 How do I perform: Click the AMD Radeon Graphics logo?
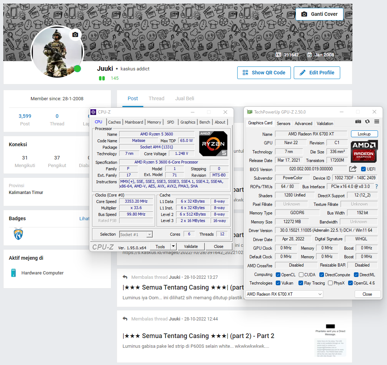364,152
